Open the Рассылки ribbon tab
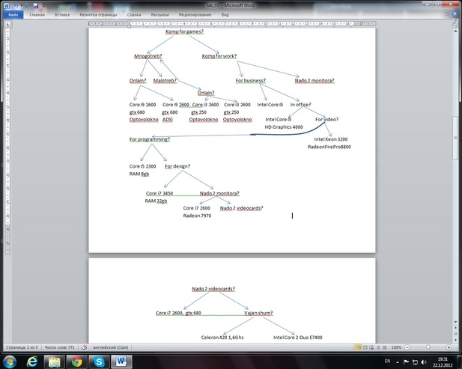Viewport: 462px width, 369px height. pyautogui.click(x=160, y=15)
